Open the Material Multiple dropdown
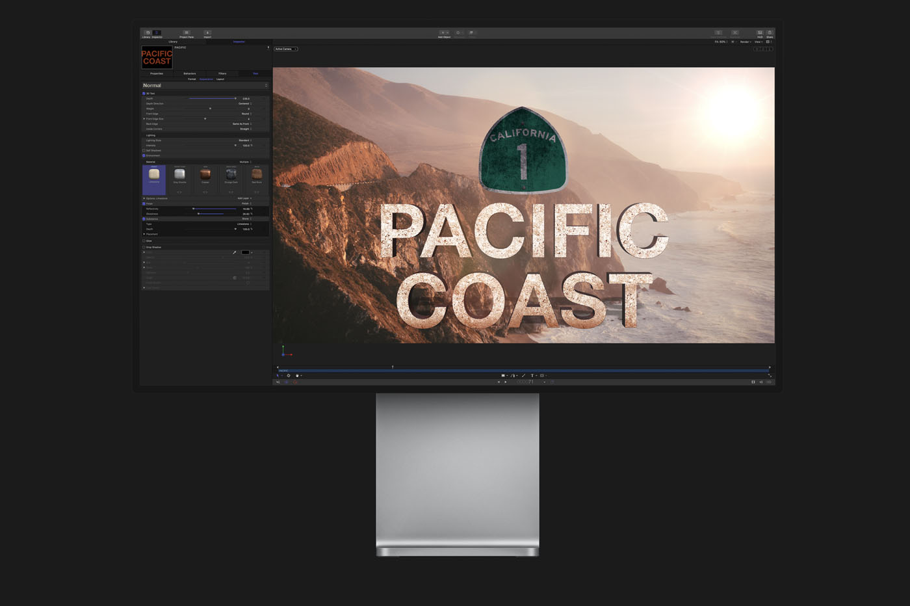This screenshot has height=606, width=910. tap(246, 162)
